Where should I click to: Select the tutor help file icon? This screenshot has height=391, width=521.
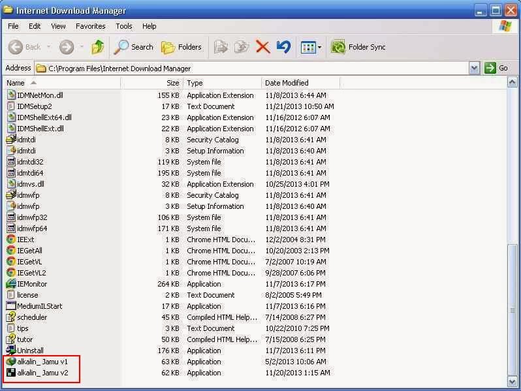[11, 339]
